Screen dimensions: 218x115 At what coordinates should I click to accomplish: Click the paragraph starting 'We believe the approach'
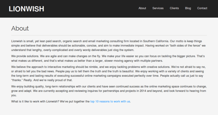pos(108,74)
